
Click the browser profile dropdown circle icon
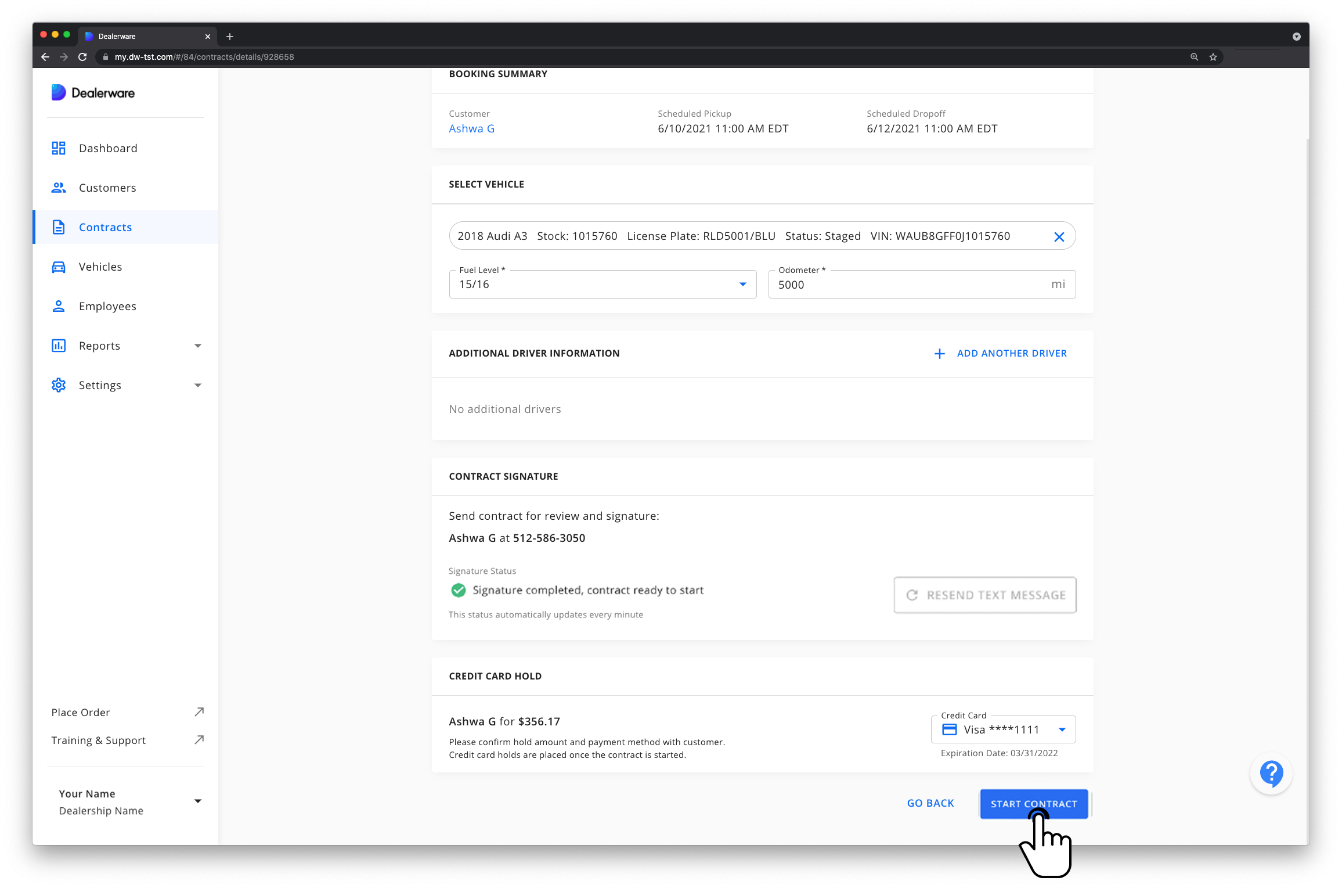(x=1296, y=37)
